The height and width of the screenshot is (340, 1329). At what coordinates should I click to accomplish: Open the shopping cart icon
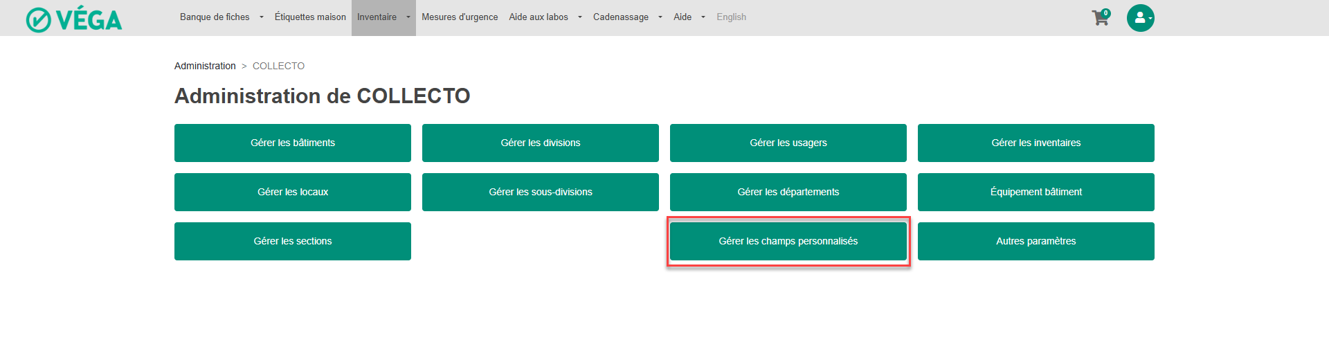pyautogui.click(x=1100, y=18)
